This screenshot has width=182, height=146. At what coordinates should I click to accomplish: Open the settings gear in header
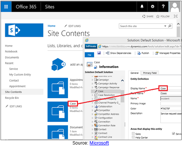coord(152,7)
